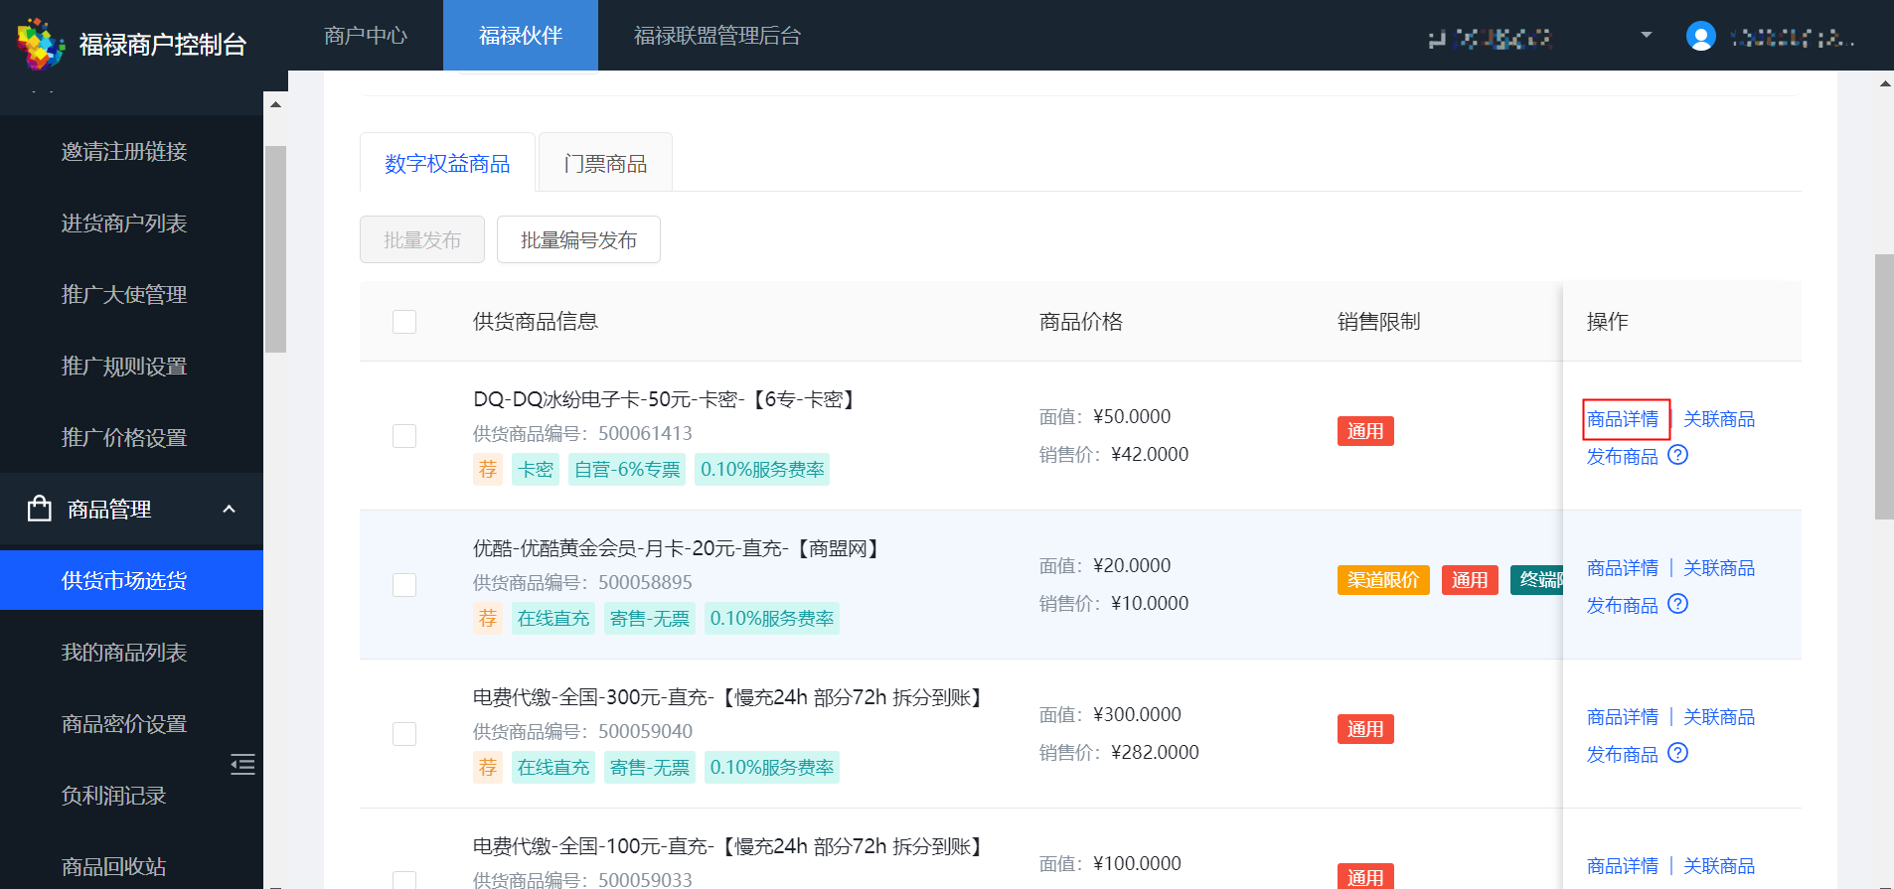1894x889 pixels.
Task: Switch to the 数字权益商品 tab
Action: coord(447,163)
